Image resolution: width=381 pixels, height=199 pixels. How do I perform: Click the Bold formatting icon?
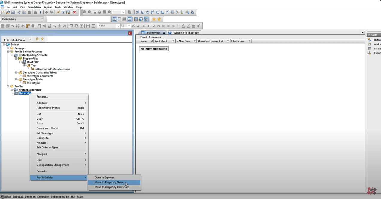(x=144, y=26)
